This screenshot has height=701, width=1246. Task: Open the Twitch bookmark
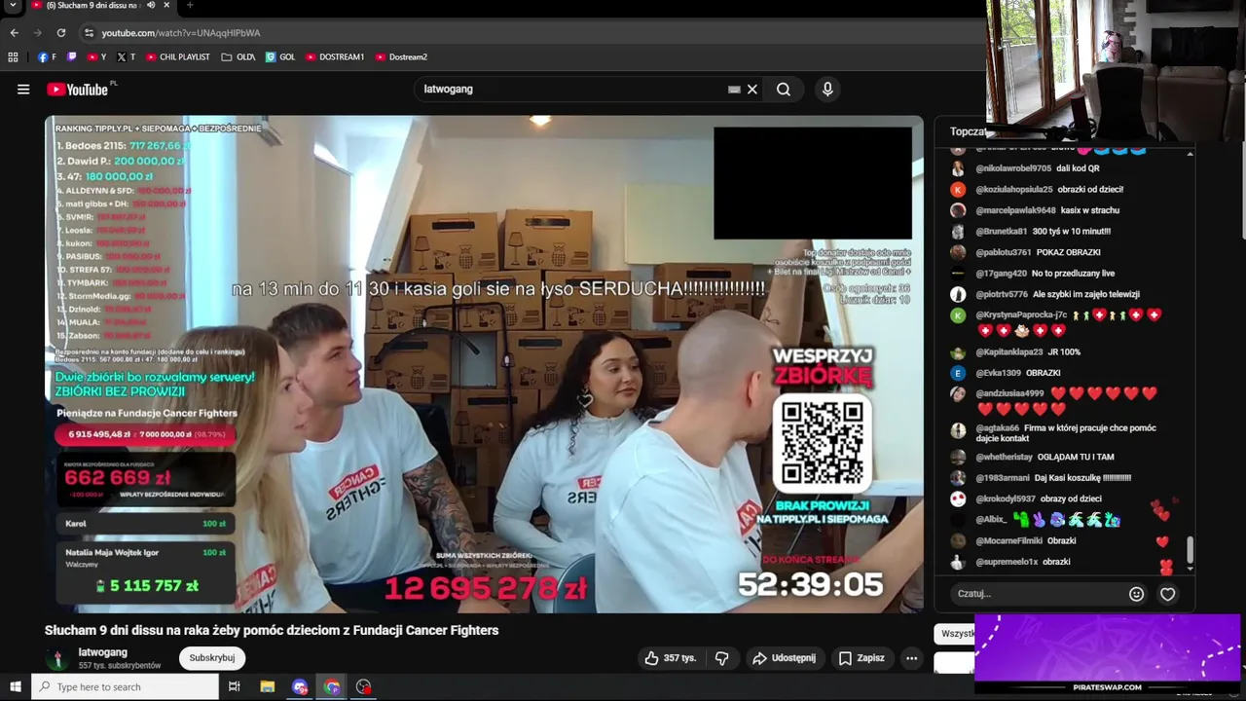click(72, 57)
